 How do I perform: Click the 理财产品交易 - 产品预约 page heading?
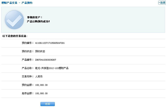(x=17, y=3)
